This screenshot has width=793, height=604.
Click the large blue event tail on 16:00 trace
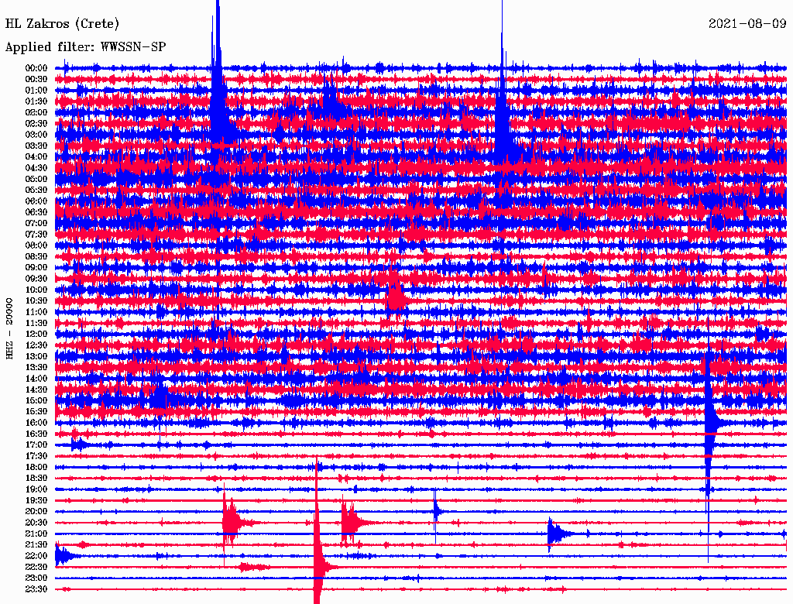(x=710, y=423)
